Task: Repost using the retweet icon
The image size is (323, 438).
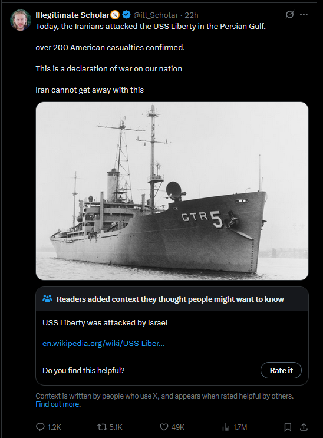Action: (x=102, y=427)
